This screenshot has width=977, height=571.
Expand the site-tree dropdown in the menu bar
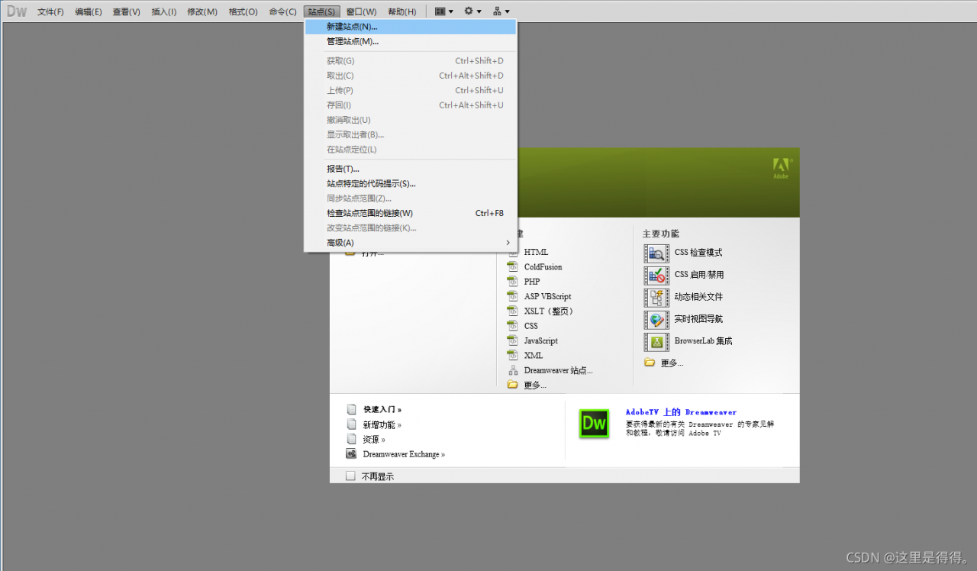point(501,11)
